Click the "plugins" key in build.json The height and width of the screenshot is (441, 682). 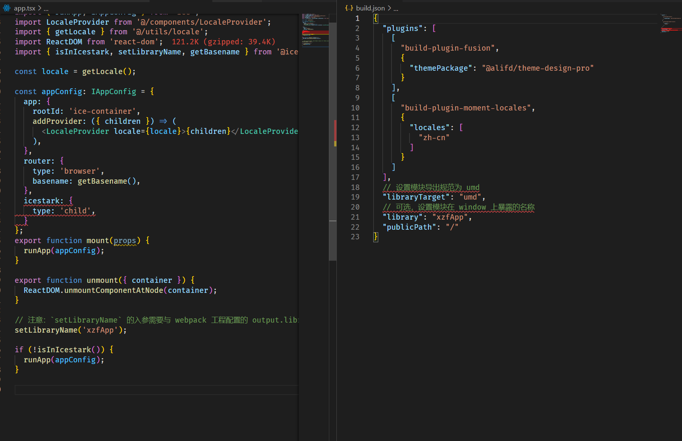403,28
